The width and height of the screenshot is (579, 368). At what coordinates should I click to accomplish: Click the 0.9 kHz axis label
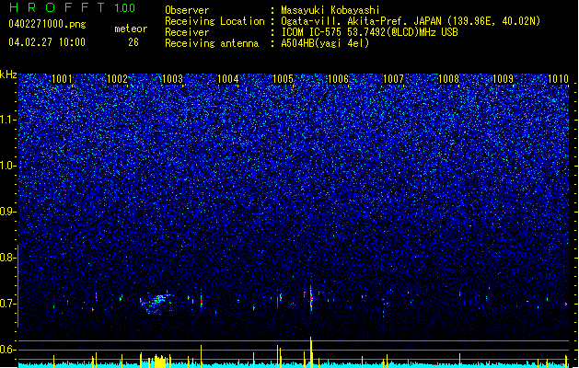pos(8,212)
